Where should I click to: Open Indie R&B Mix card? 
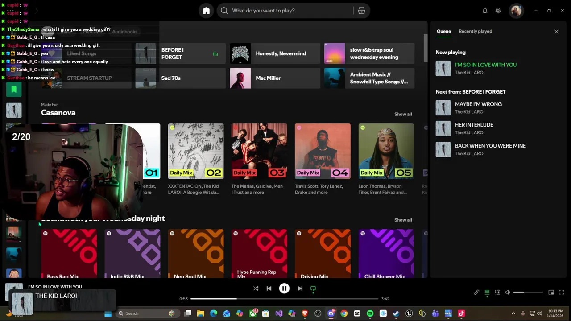[x=132, y=254]
